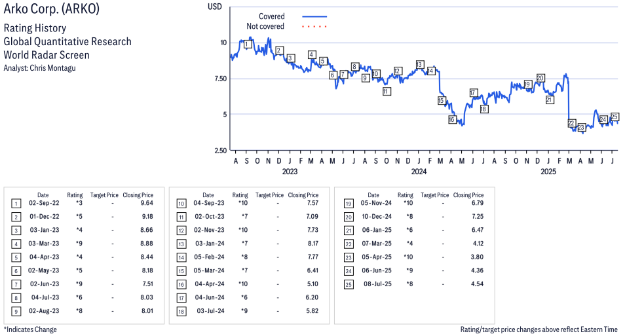The image size is (625, 334).
Task: Select chart marker 4 near March 2023
Action: click(x=312, y=54)
